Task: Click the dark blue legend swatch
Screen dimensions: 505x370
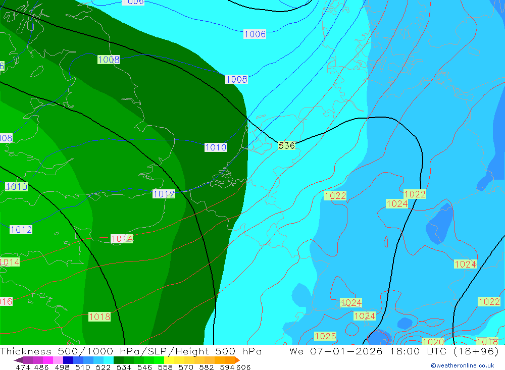Action: point(68,360)
